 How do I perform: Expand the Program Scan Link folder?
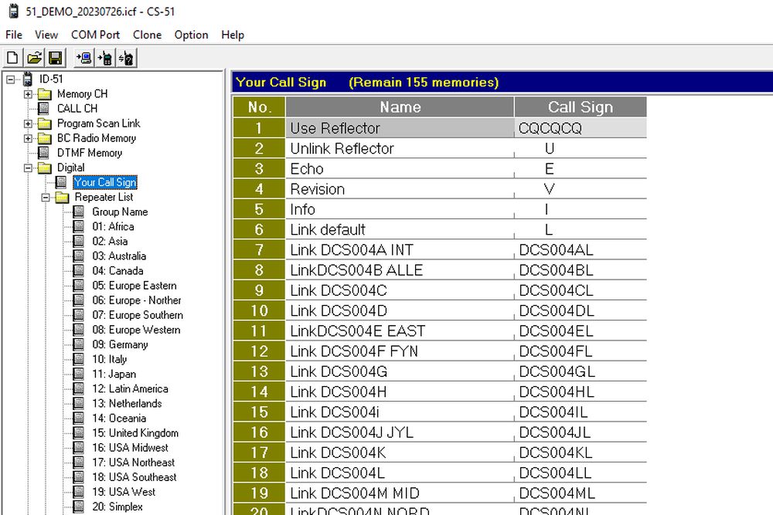tap(28, 124)
